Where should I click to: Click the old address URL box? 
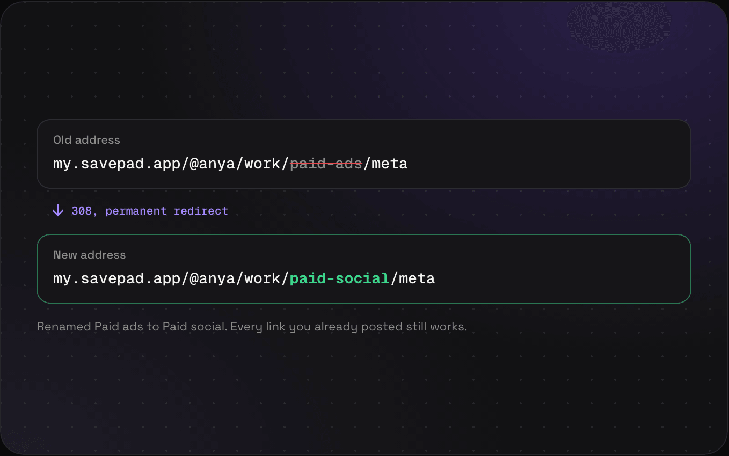coord(364,154)
